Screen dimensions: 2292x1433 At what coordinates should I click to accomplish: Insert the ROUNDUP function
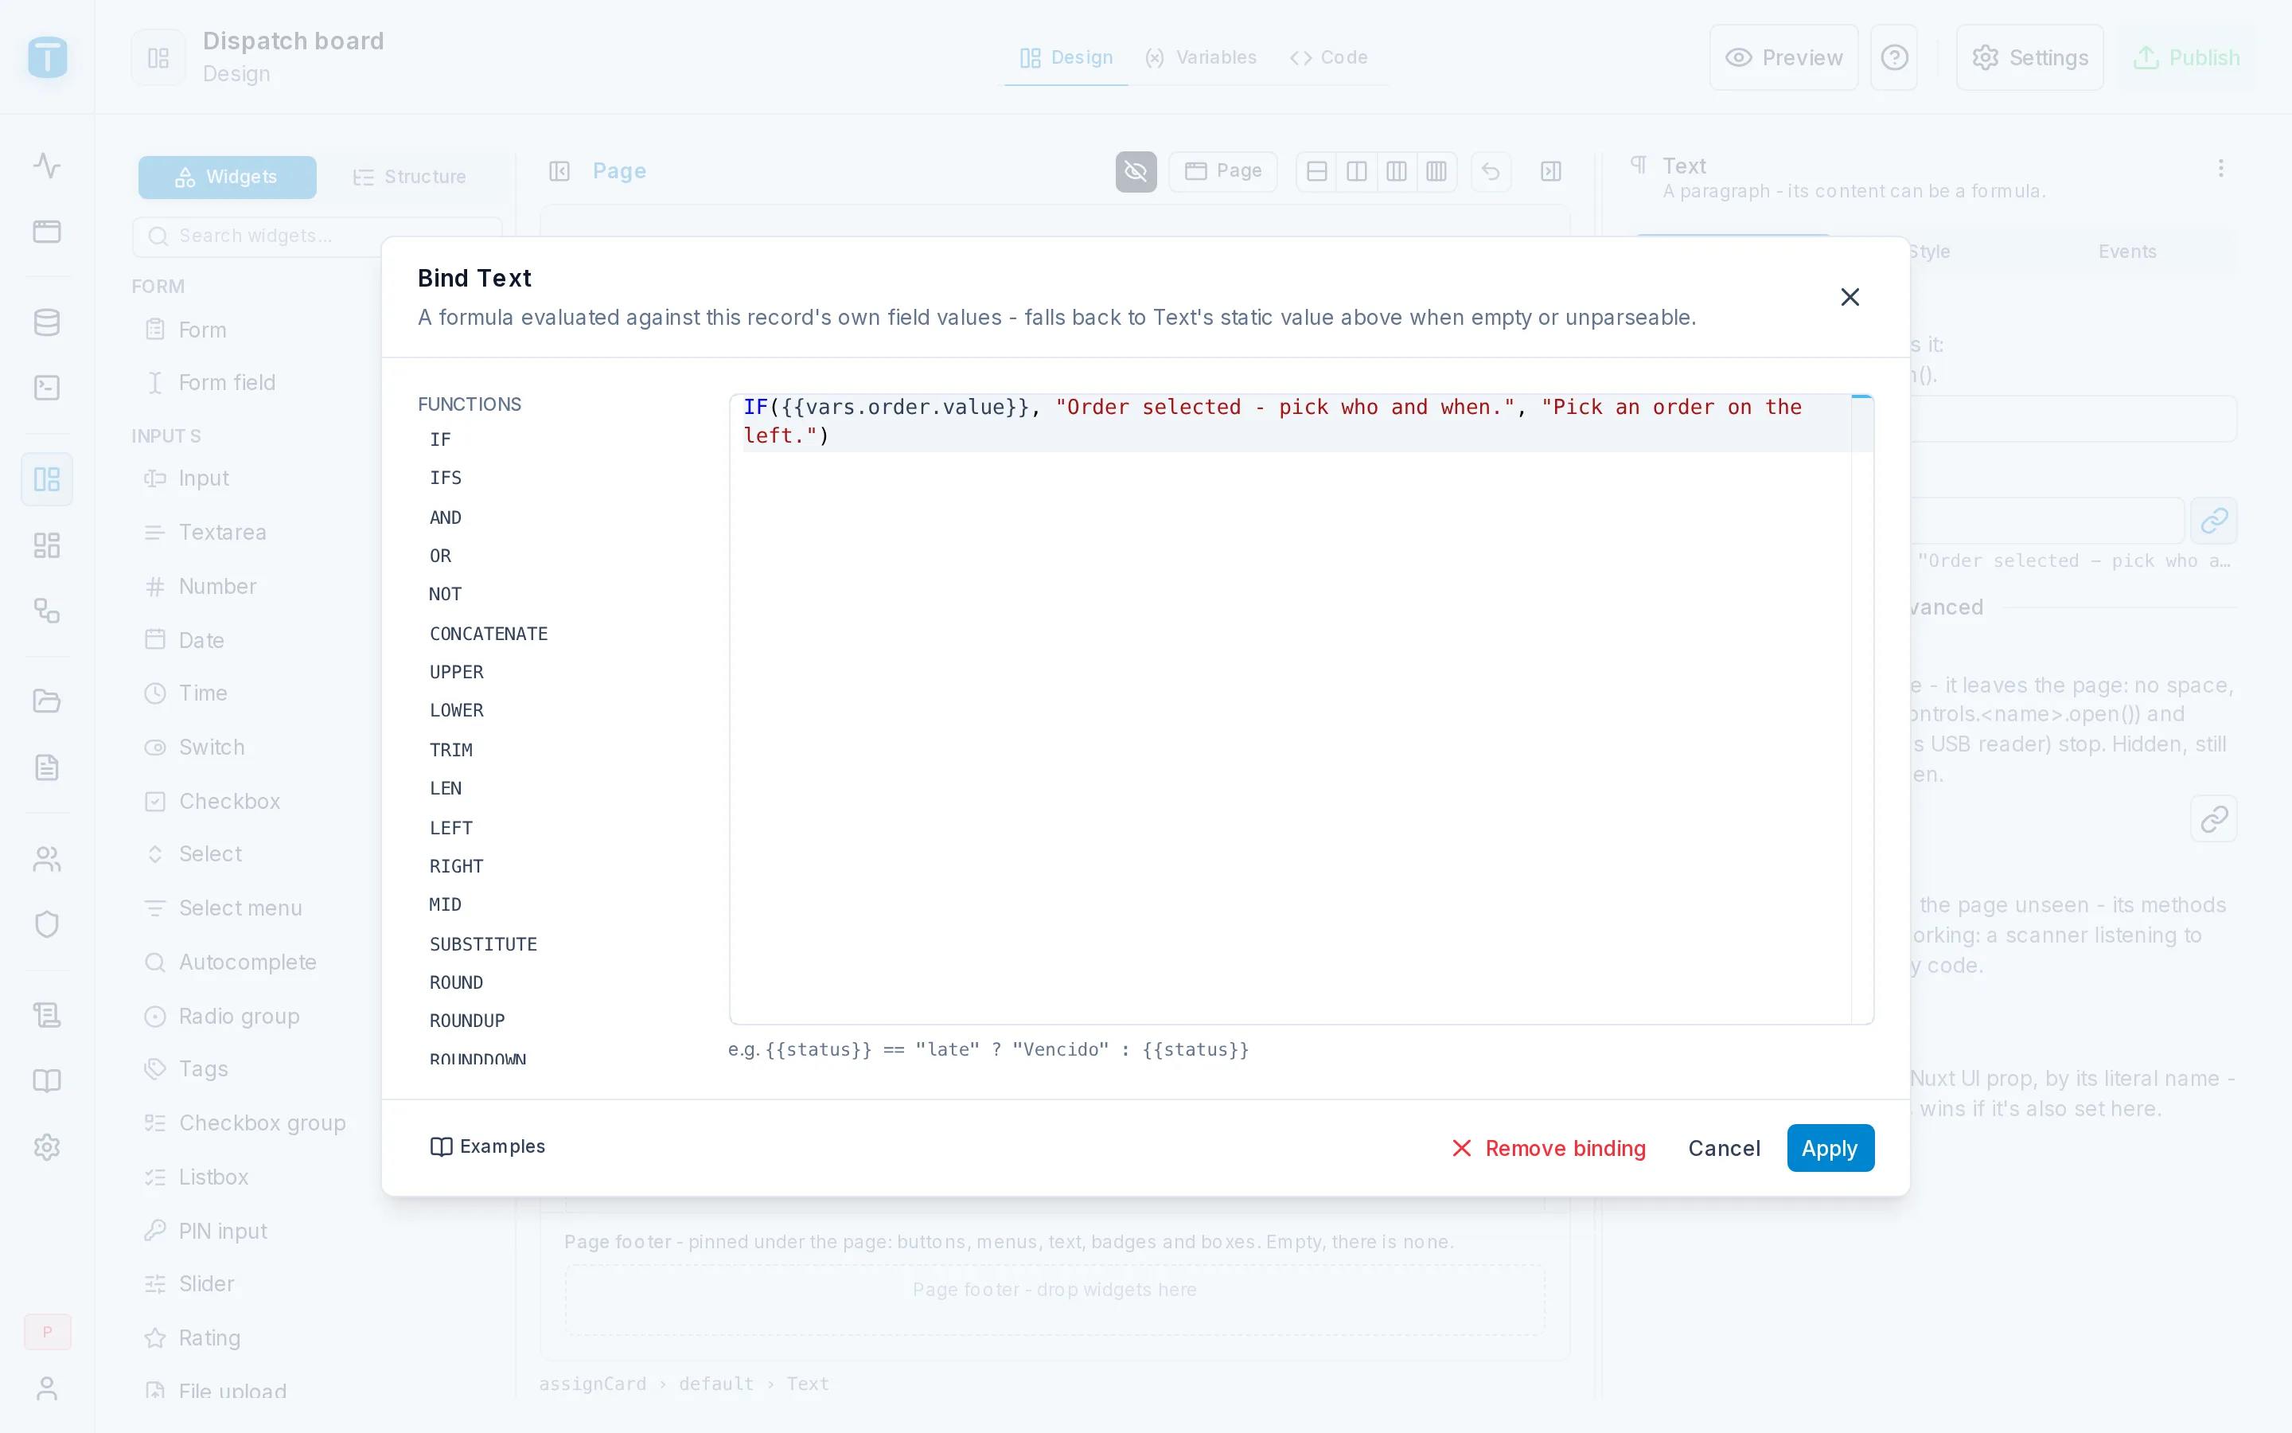coord(467,1021)
